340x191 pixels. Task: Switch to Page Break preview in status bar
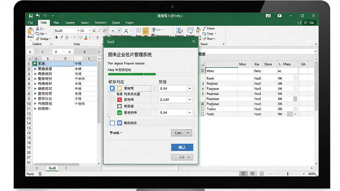click(262, 173)
